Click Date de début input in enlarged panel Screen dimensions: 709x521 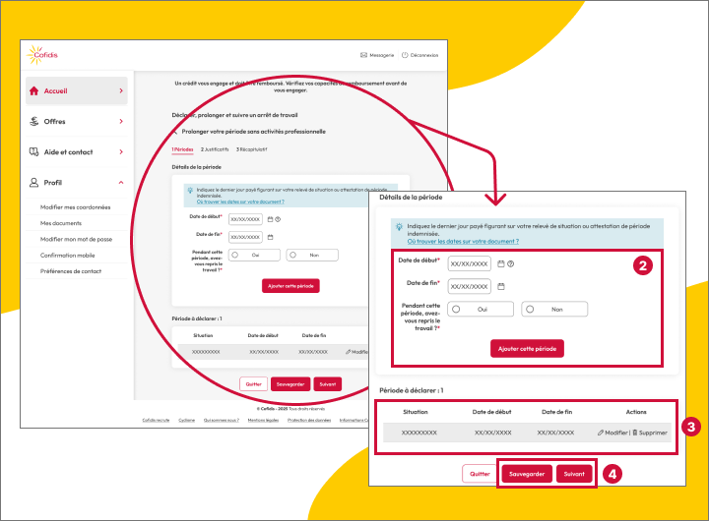click(x=469, y=263)
